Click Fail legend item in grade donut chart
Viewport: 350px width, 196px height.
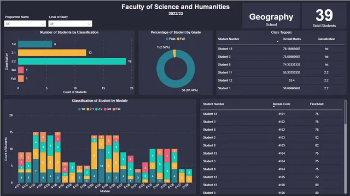coord(181,39)
